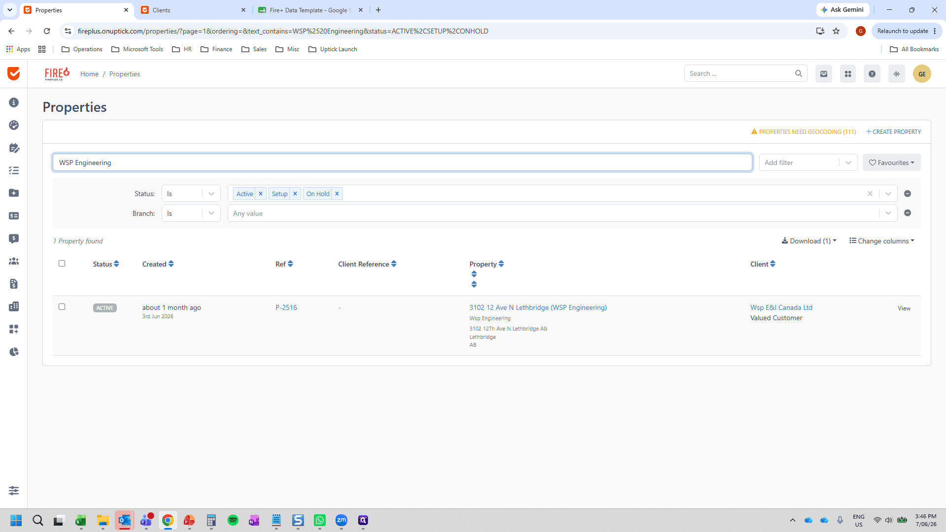Open property reference P-2516

pyautogui.click(x=286, y=307)
